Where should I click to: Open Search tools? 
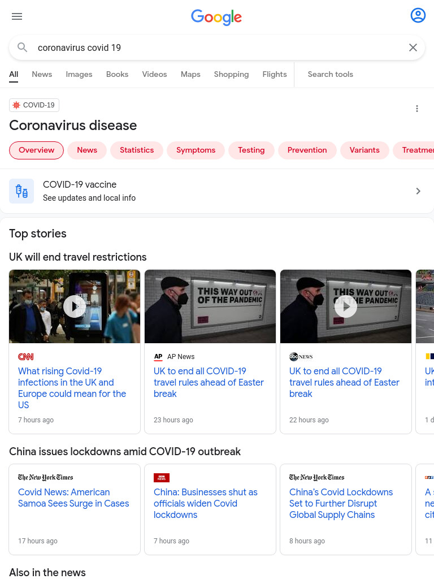(330, 74)
